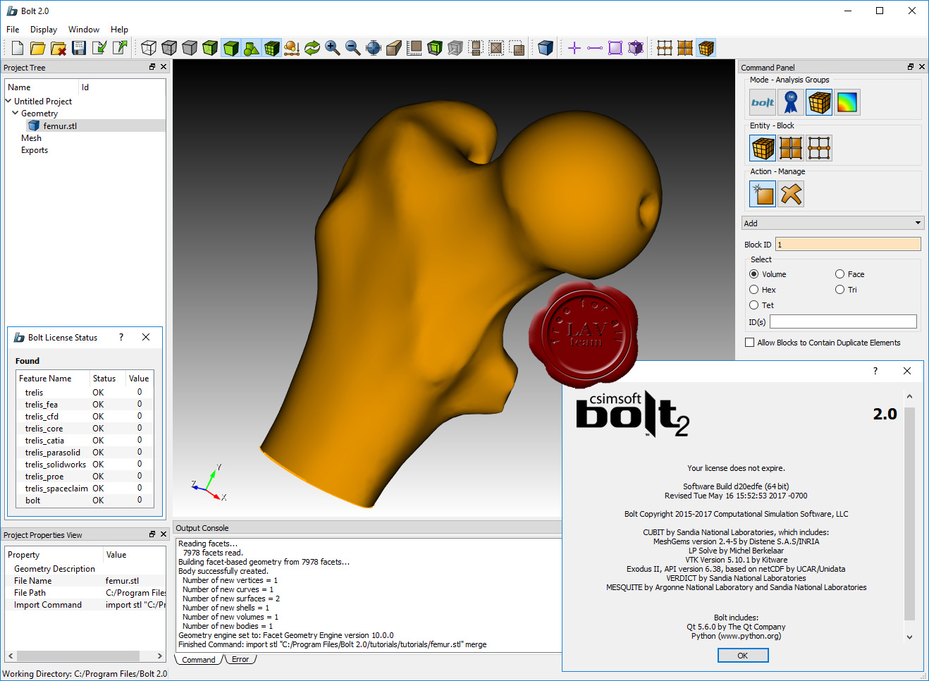Click the green meshed cube toolbar icon

pyautogui.click(x=271, y=48)
